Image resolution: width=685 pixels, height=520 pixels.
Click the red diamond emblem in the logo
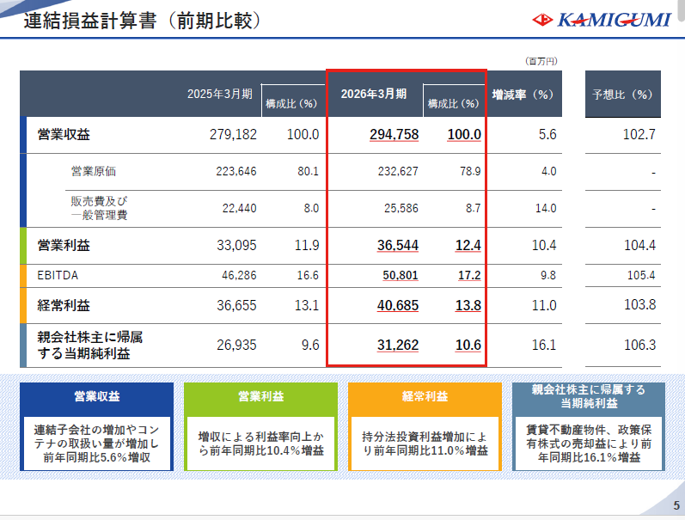[542, 20]
